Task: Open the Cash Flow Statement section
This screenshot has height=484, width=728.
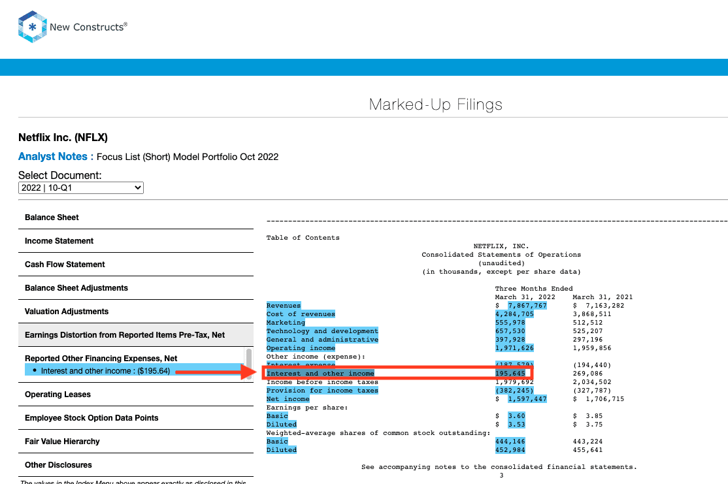Action: (x=135, y=265)
